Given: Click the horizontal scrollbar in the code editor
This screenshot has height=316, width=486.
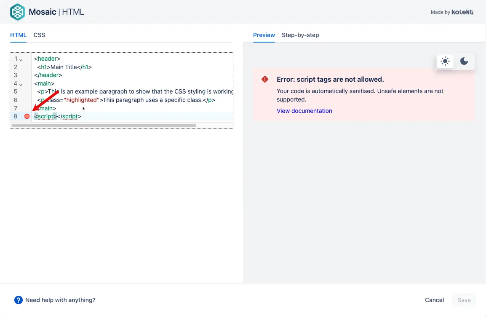Looking at the screenshot, I should coord(104,125).
